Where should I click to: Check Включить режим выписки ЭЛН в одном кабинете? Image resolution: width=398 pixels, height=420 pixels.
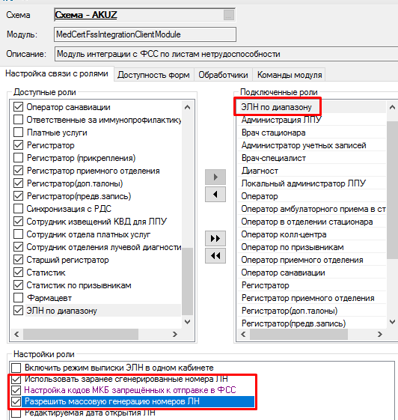16,368
